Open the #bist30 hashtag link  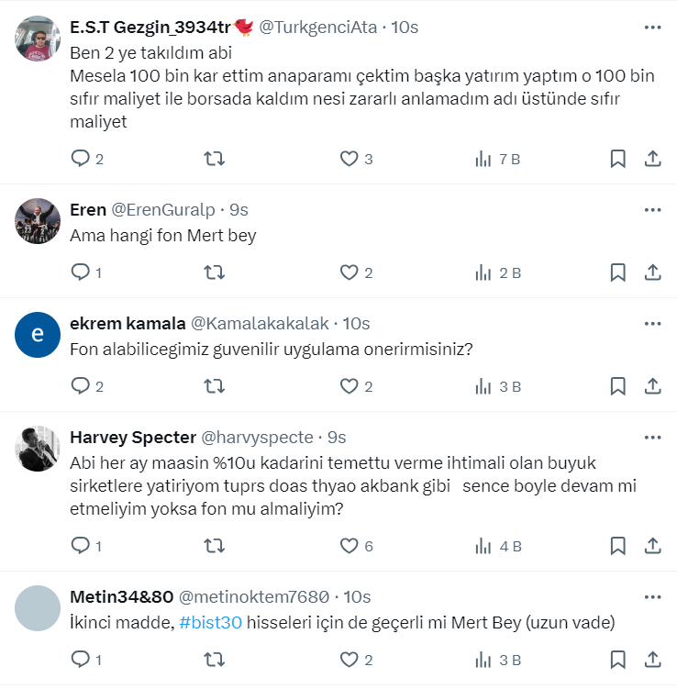pyautogui.click(x=210, y=623)
